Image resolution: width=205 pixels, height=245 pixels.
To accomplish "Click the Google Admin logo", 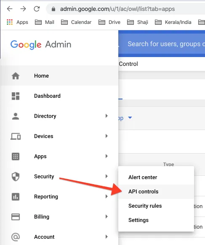I will tap(41, 44).
